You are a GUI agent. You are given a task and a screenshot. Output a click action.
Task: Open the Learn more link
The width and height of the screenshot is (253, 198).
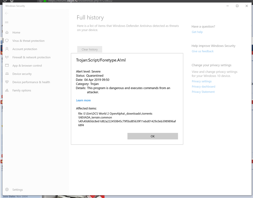click(83, 100)
